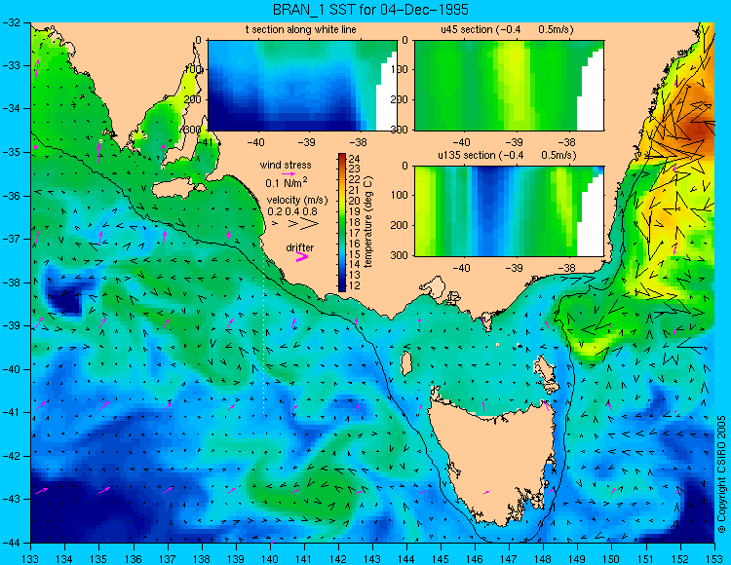Click the magenta drifter arrow symbol in legend
Screen dimensions: 731x565
click(302, 256)
